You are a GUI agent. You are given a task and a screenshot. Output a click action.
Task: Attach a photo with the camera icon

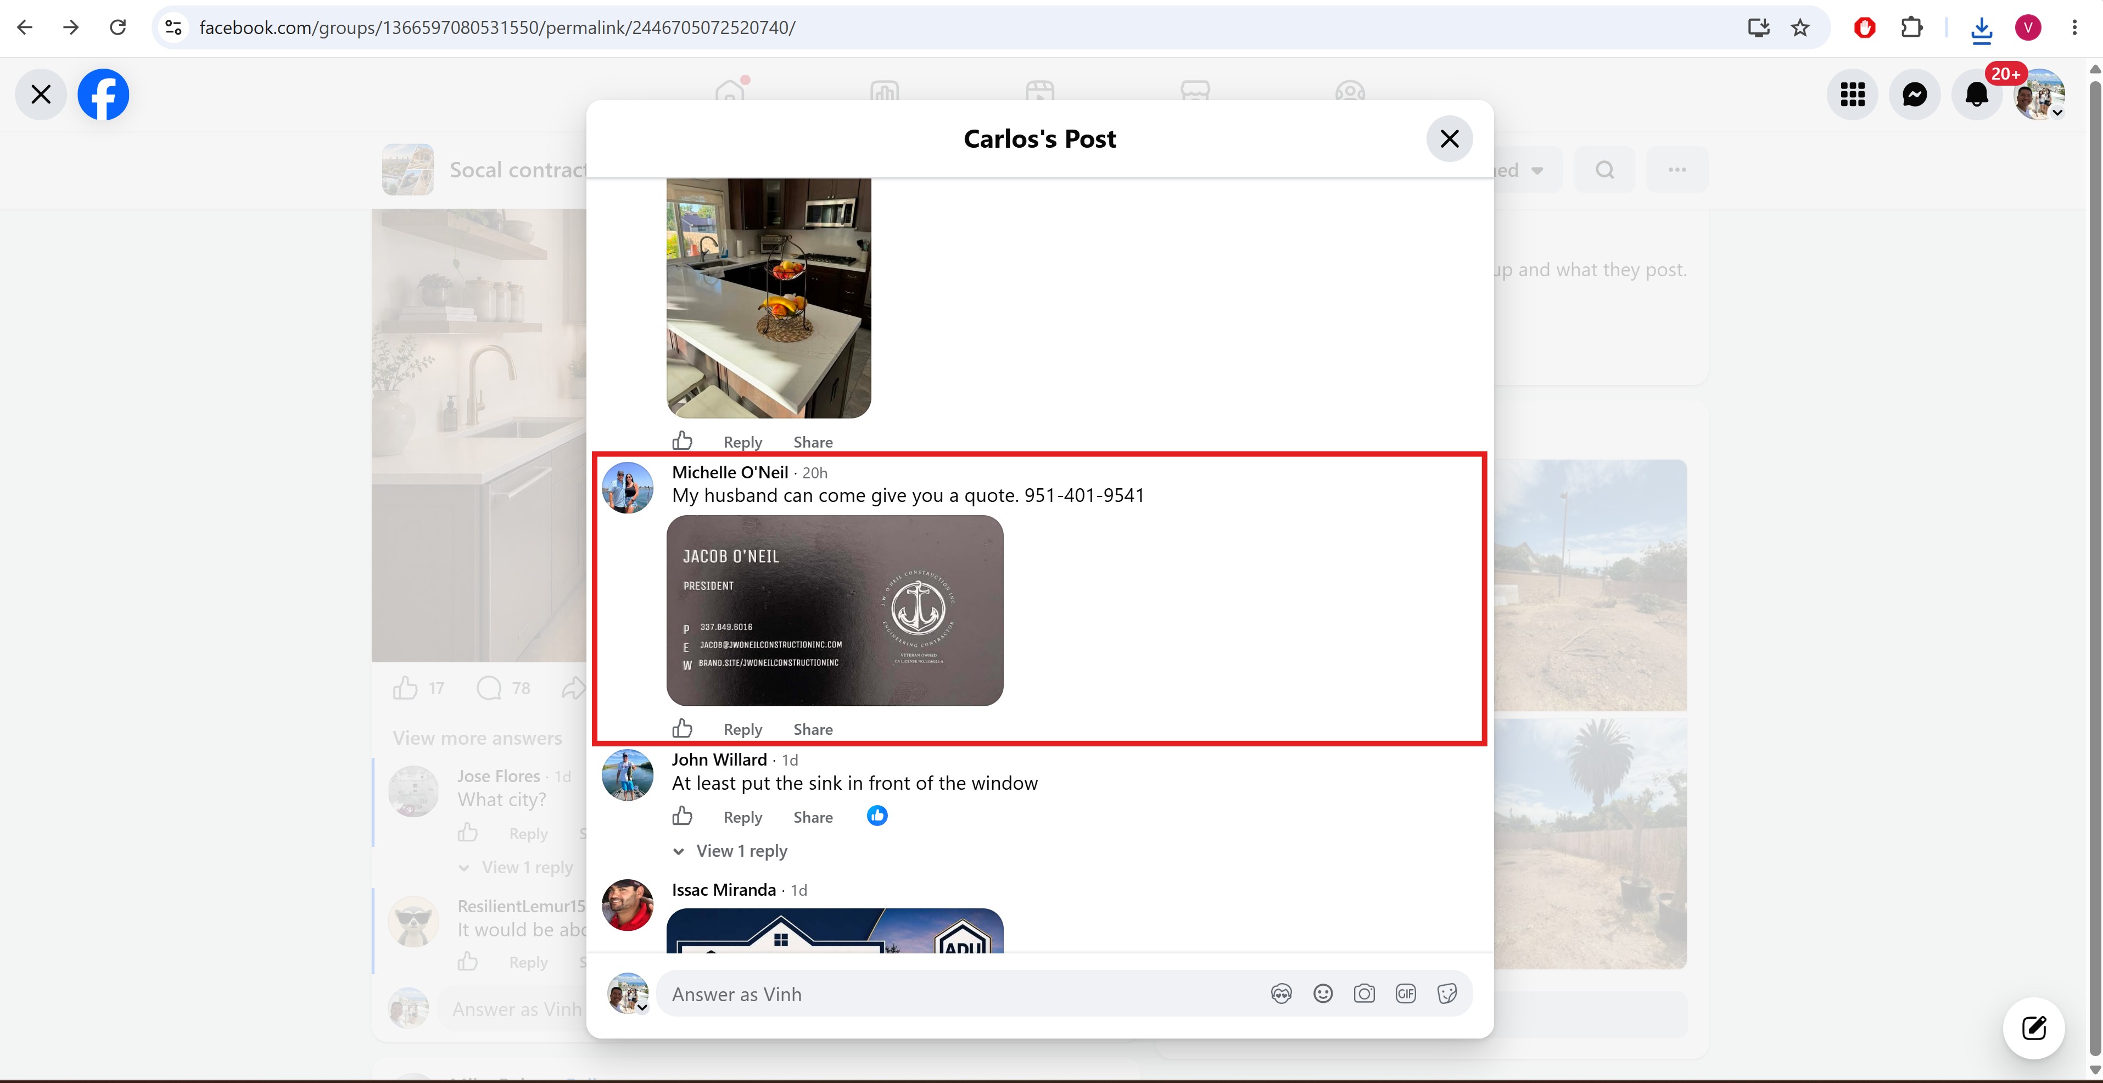pos(1364,994)
